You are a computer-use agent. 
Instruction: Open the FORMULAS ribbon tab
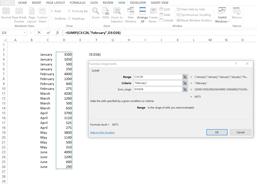pyautogui.click(x=78, y=3)
